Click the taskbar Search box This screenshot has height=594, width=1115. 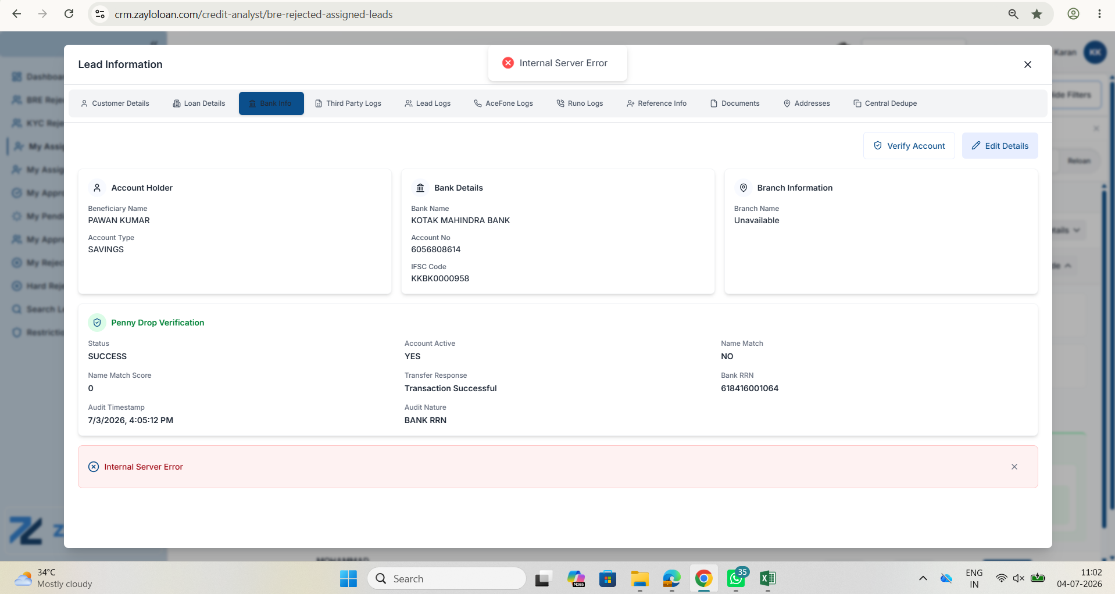click(x=447, y=578)
